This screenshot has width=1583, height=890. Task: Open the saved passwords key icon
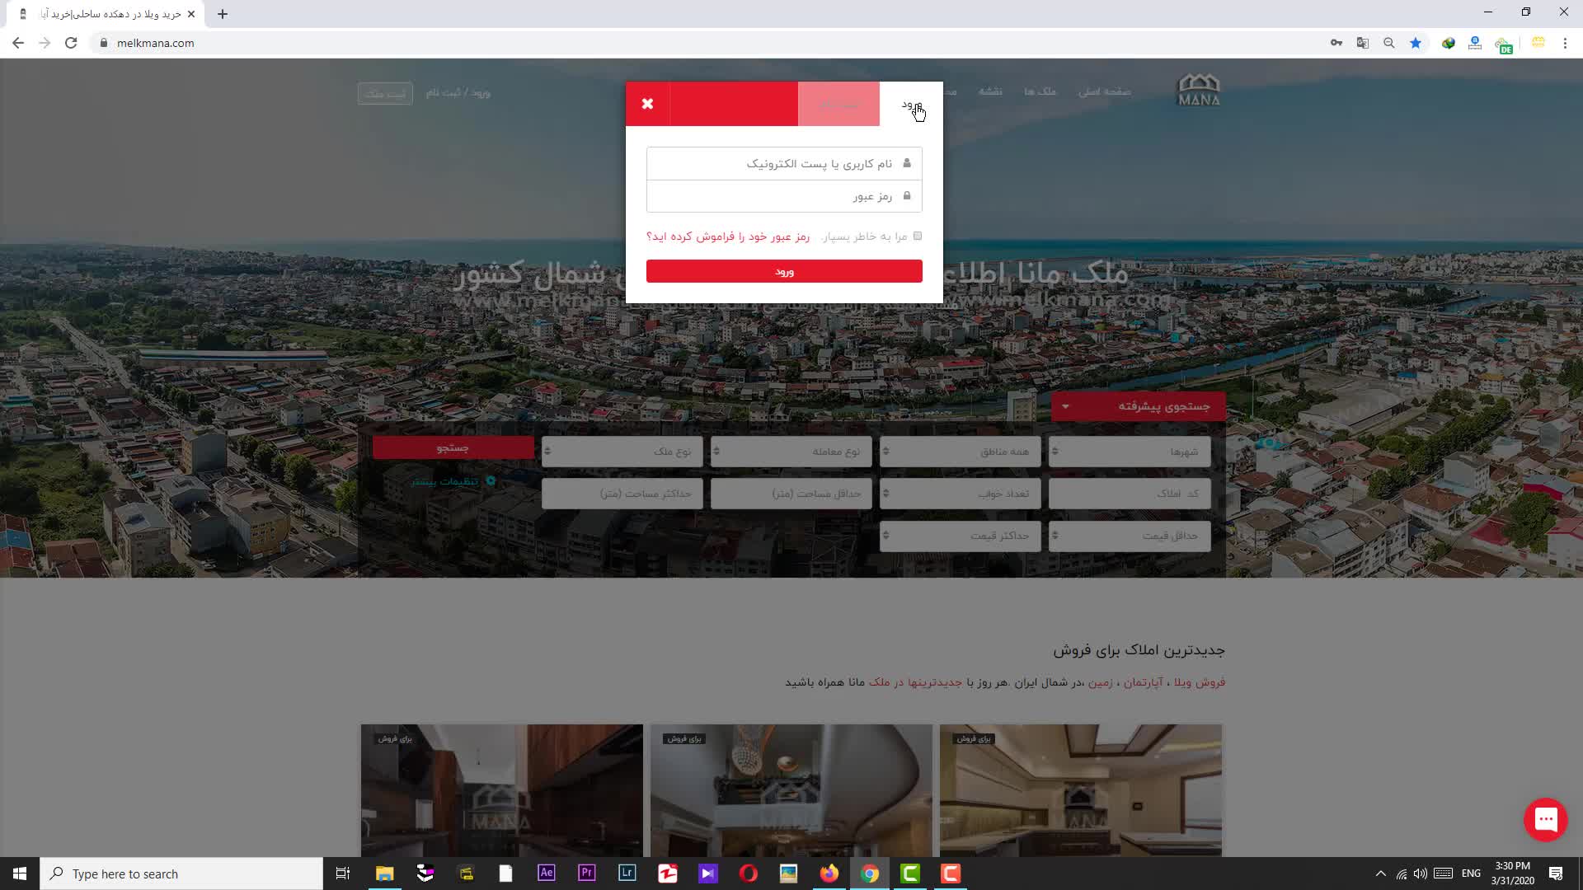pyautogui.click(x=1336, y=43)
